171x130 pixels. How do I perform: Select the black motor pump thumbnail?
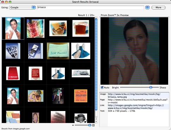click(x=81, y=118)
